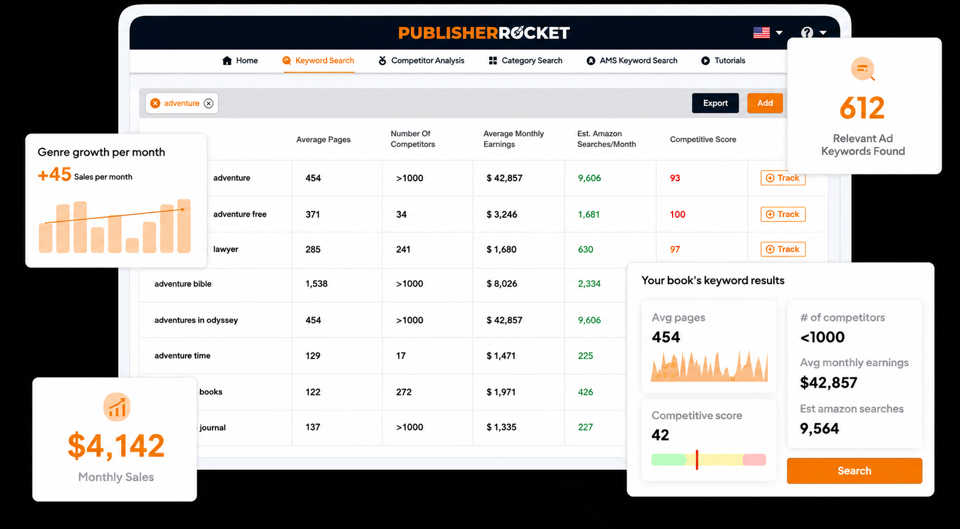Click the +45 sales per month value

click(55, 174)
